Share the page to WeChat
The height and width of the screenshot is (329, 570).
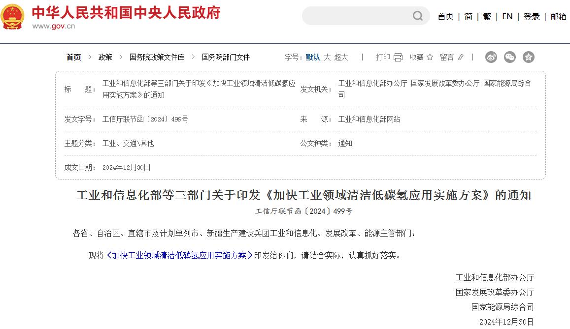(510, 57)
